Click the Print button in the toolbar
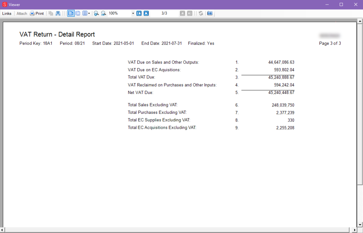 point(37,13)
